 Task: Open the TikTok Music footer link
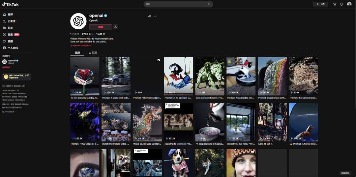pos(20,100)
